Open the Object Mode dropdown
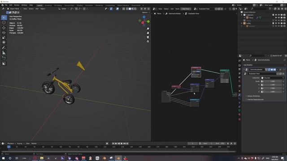This screenshot has height=161, width=287. click(x=14, y=9)
